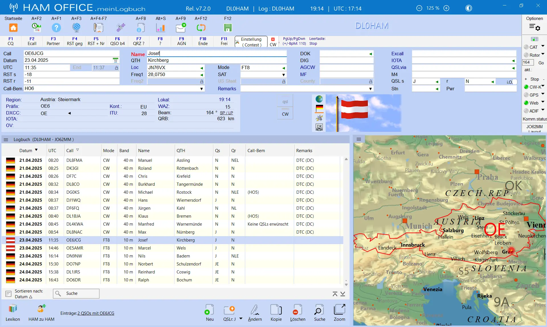
Task: Select the F9 AGN function key
Action: [x=181, y=41]
